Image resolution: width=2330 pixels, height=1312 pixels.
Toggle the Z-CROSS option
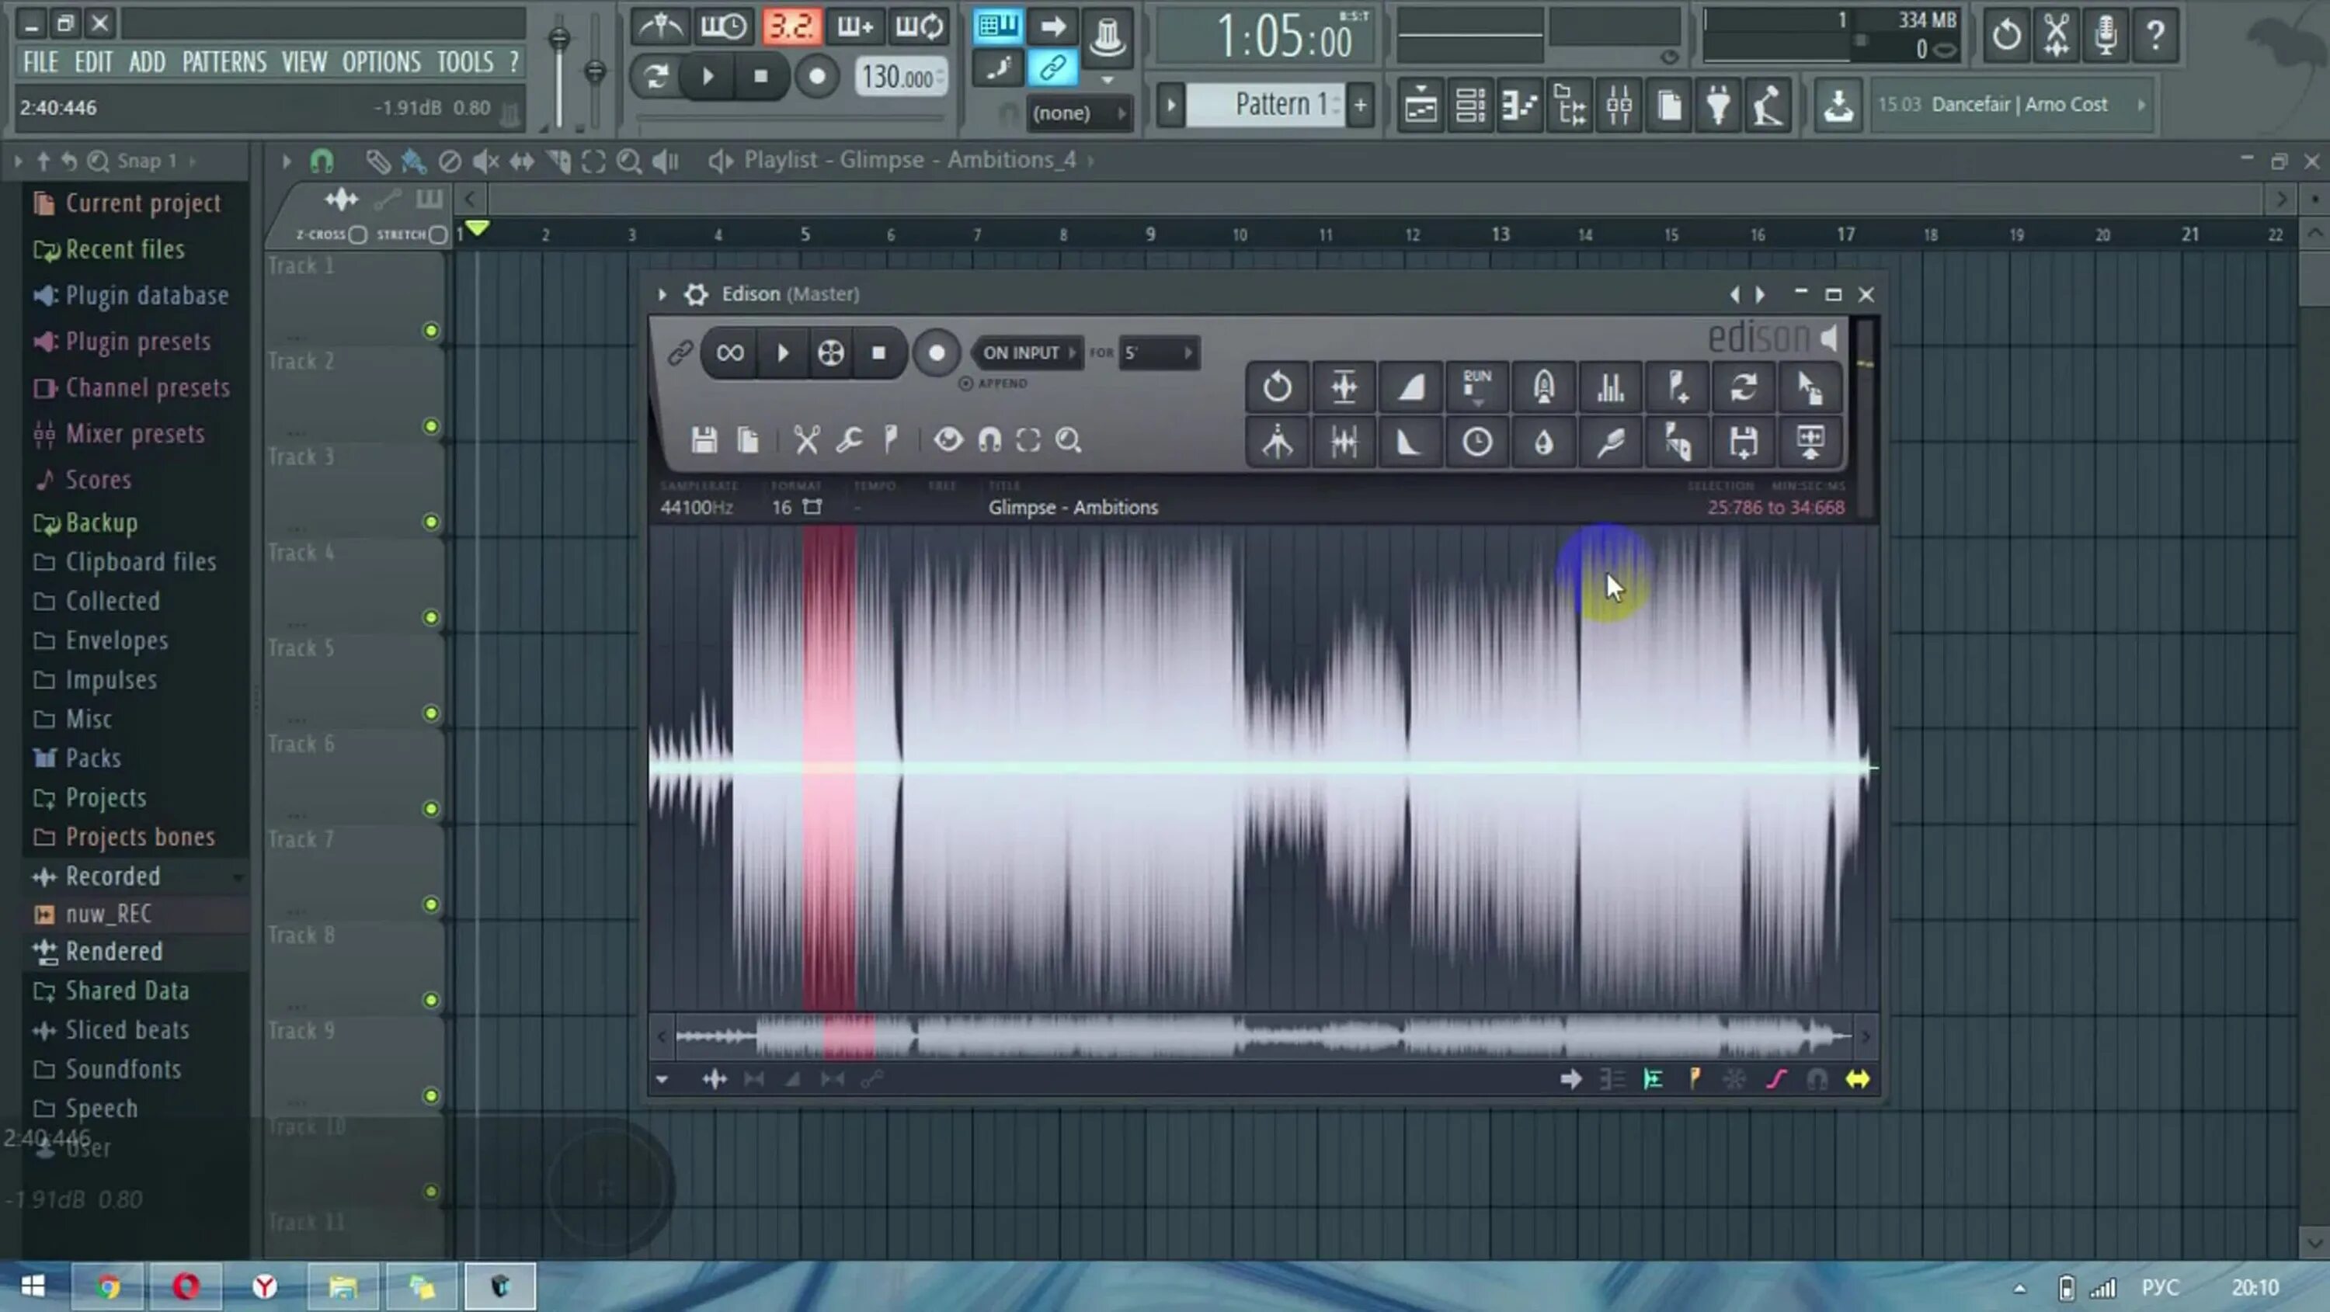click(357, 235)
